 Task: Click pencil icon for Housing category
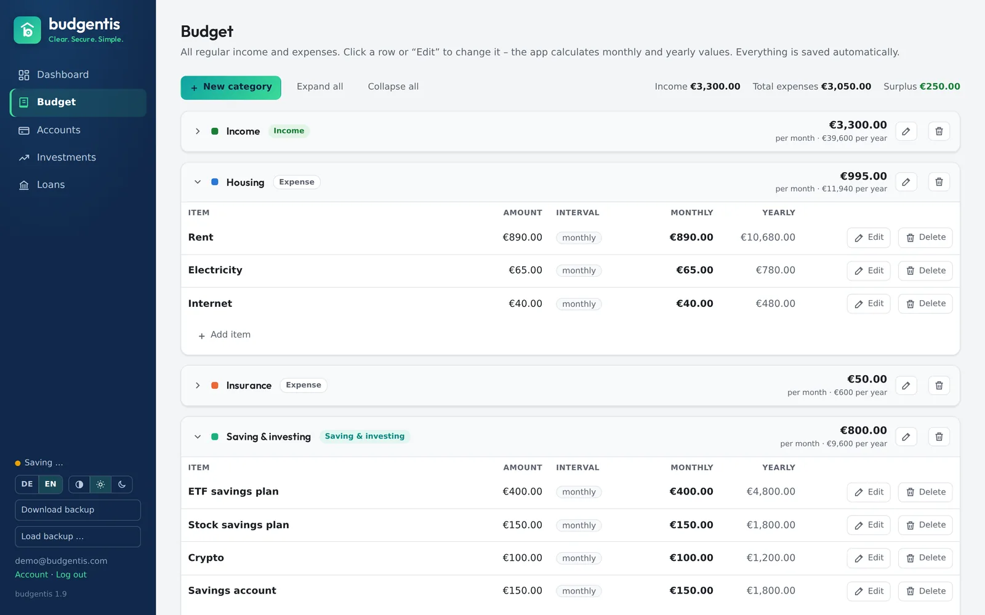(906, 182)
